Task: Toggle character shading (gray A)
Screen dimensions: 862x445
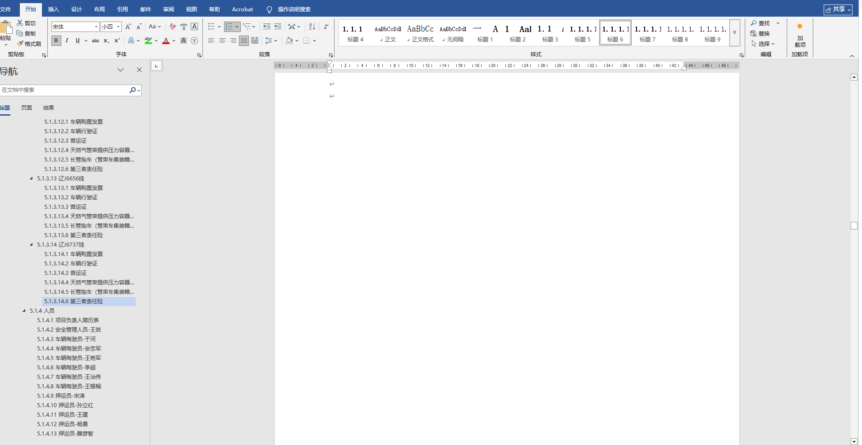Action: tap(183, 40)
